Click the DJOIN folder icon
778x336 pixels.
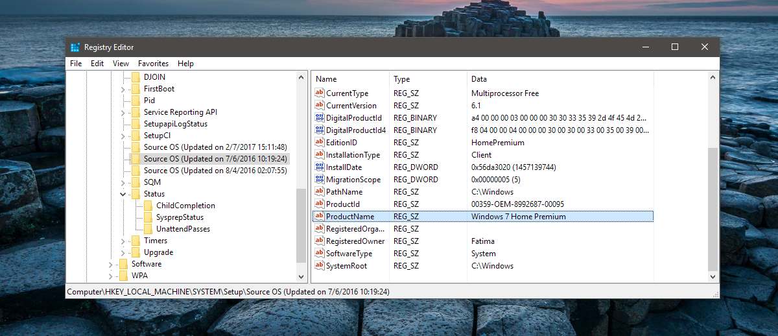[x=136, y=77]
